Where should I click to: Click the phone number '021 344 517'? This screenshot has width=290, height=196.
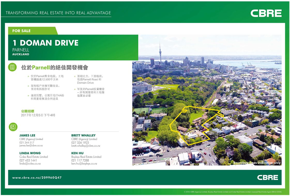27,143
